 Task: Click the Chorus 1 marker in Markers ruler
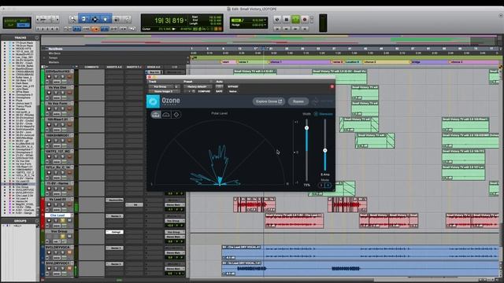point(276,62)
